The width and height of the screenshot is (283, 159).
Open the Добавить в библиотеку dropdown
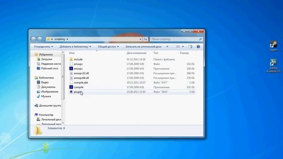pos(75,47)
